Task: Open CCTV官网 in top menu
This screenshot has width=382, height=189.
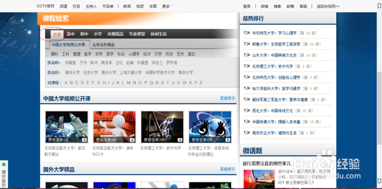Action: point(45,6)
